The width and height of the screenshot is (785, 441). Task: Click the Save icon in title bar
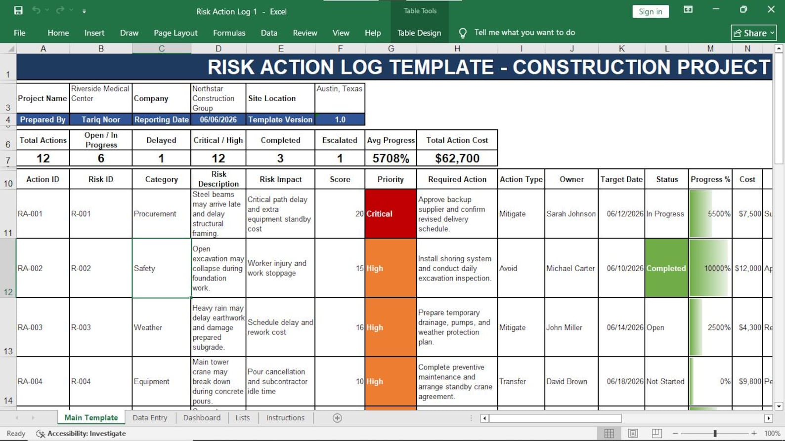coord(18,10)
